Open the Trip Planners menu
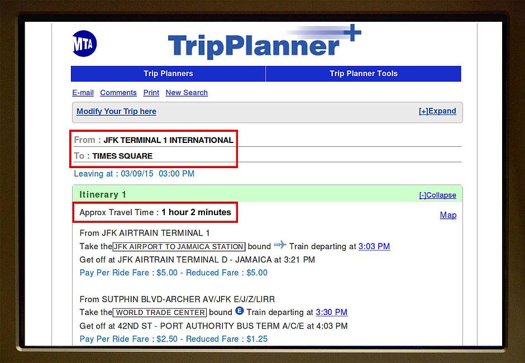Viewport: 525px width, 363px height. [168, 74]
